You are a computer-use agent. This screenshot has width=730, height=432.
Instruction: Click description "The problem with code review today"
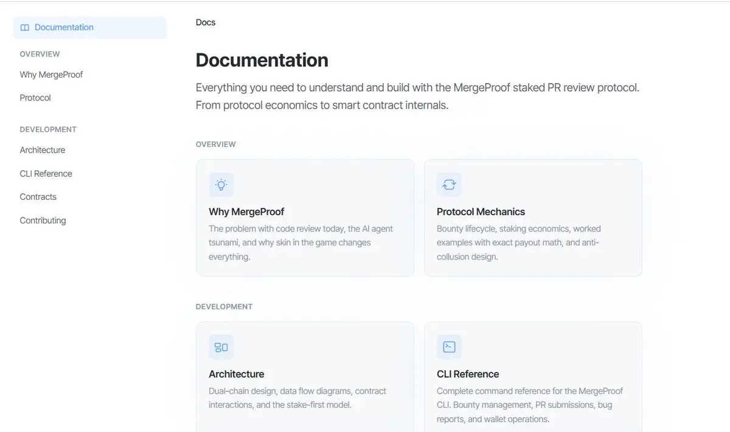pyautogui.click(x=301, y=242)
